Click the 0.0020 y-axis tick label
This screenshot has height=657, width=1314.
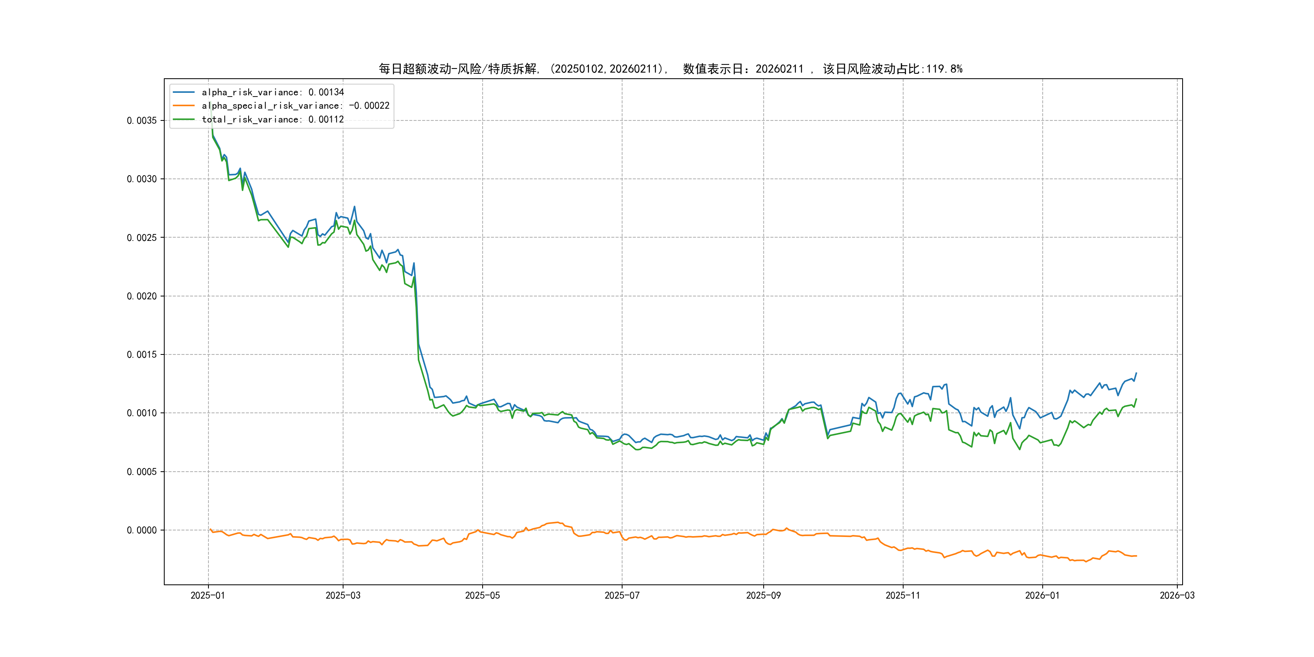point(142,296)
